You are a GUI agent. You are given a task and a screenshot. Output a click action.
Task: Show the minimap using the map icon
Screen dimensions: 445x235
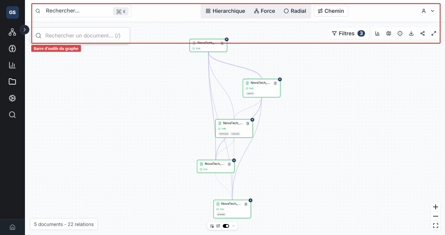389,33
